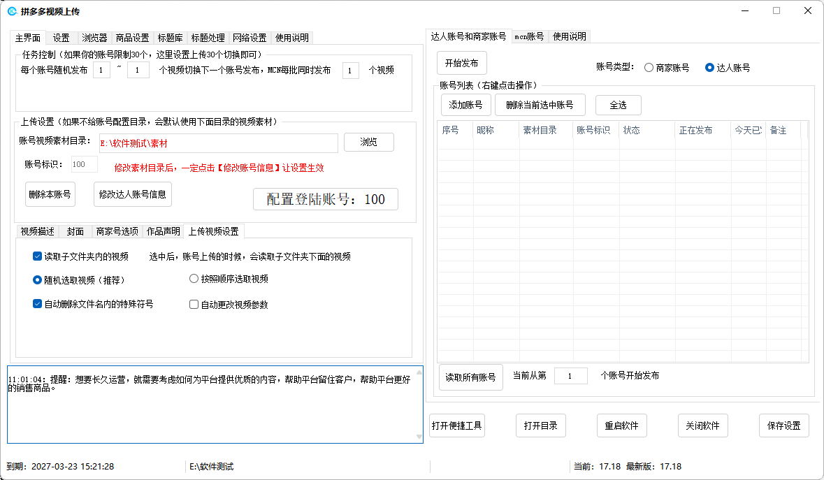This screenshot has height=480, width=824.
Task: Choose 商家账号 account type
Action: pyautogui.click(x=649, y=68)
